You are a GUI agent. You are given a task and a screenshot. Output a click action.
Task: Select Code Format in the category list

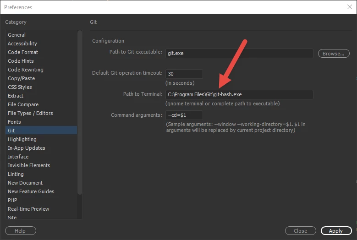point(41,52)
